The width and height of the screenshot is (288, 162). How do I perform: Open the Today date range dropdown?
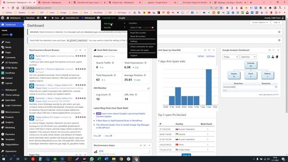230,57
